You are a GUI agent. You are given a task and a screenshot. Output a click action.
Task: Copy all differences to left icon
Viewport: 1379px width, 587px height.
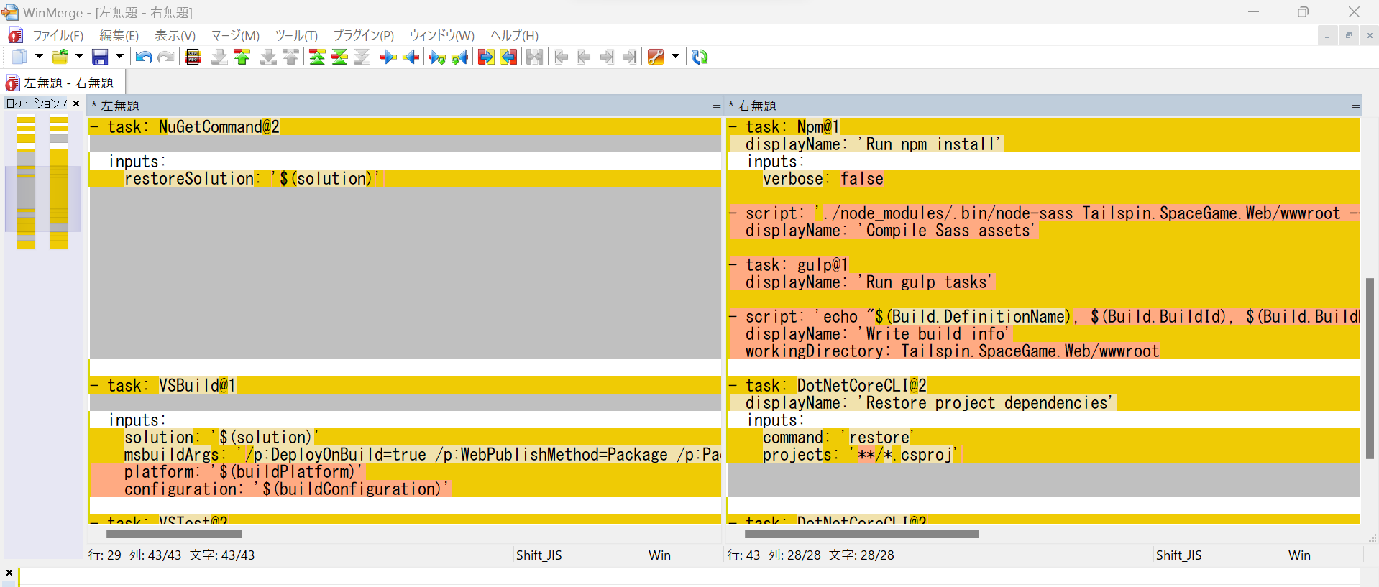509,57
